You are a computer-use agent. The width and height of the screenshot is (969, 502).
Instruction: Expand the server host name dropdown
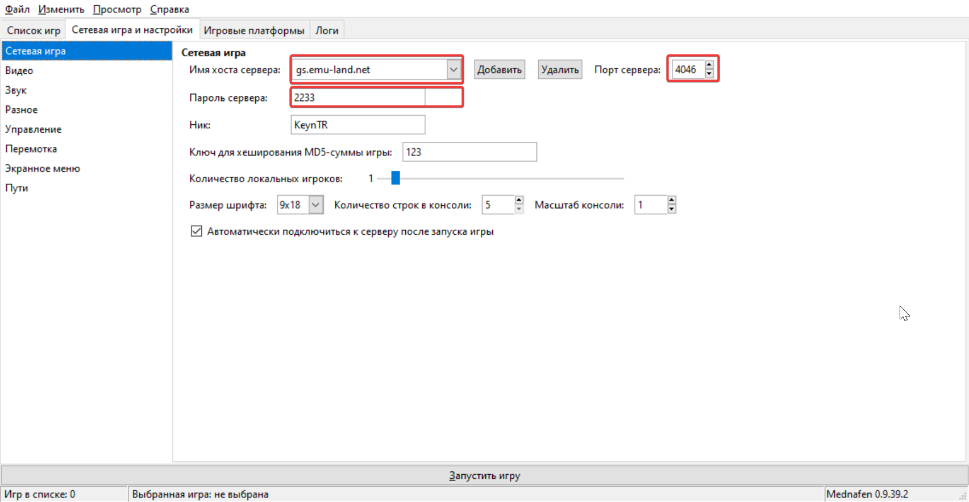(453, 70)
